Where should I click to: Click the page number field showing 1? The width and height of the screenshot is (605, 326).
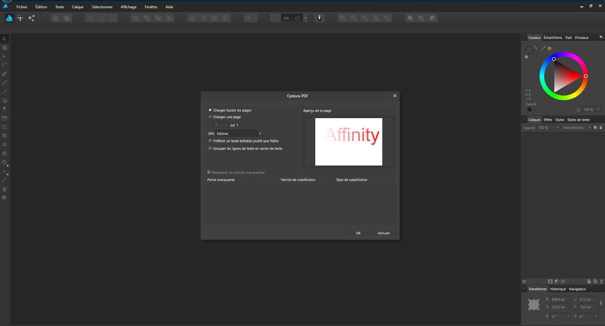click(221, 125)
